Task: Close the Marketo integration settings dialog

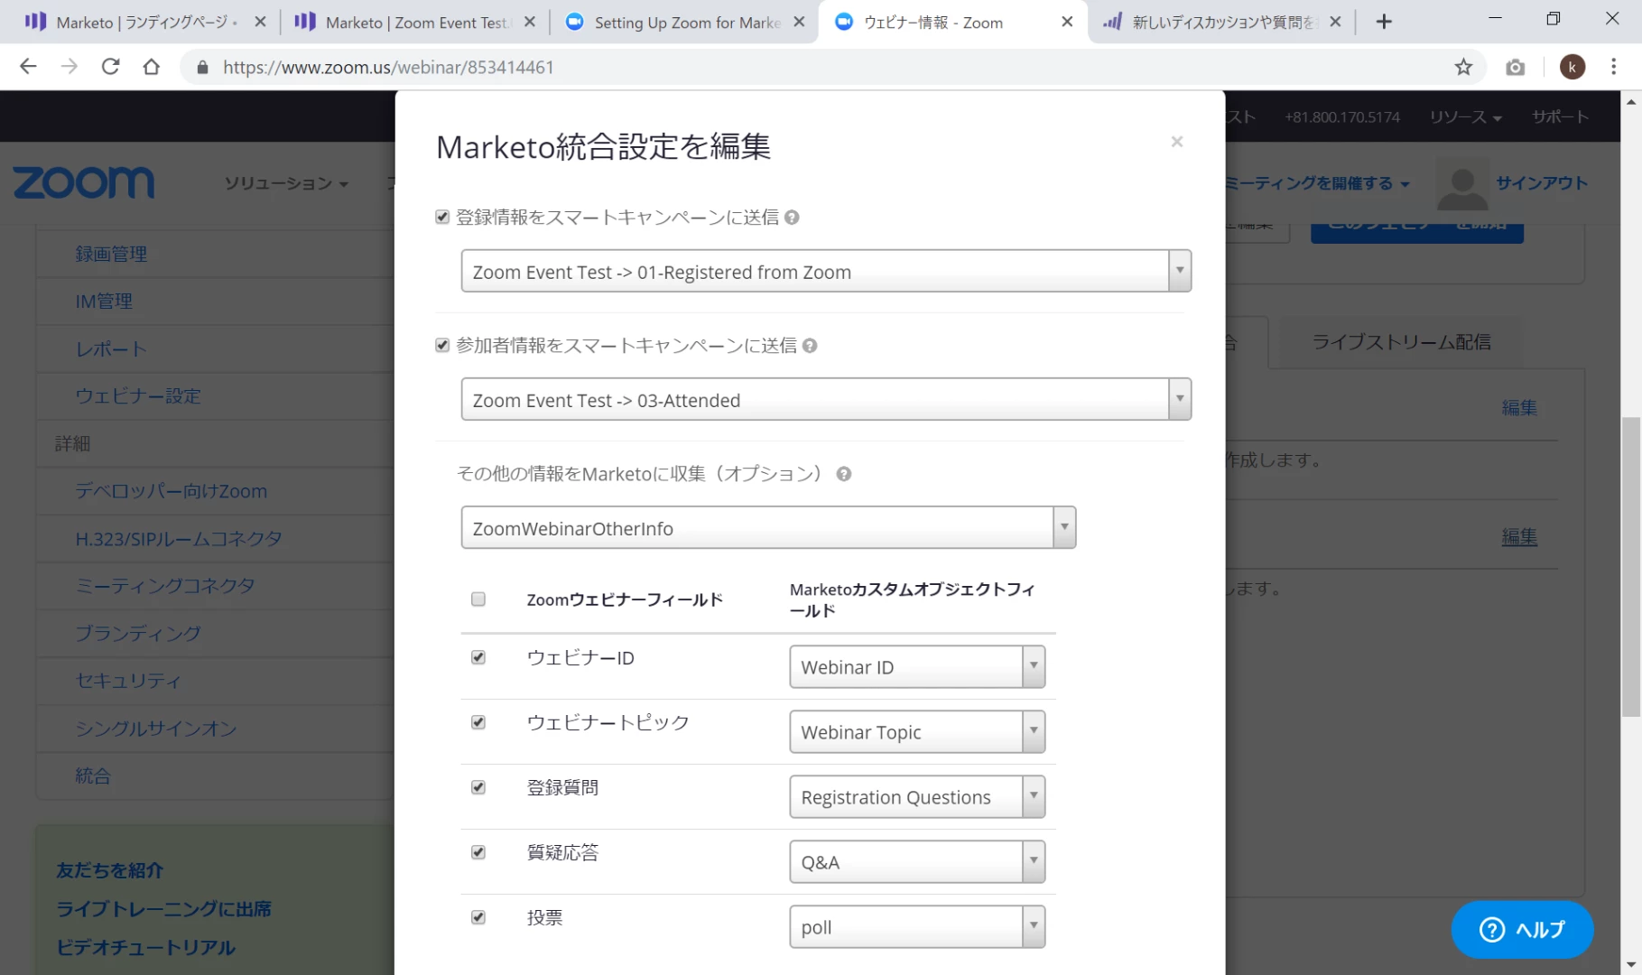Action: [x=1176, y=141]
